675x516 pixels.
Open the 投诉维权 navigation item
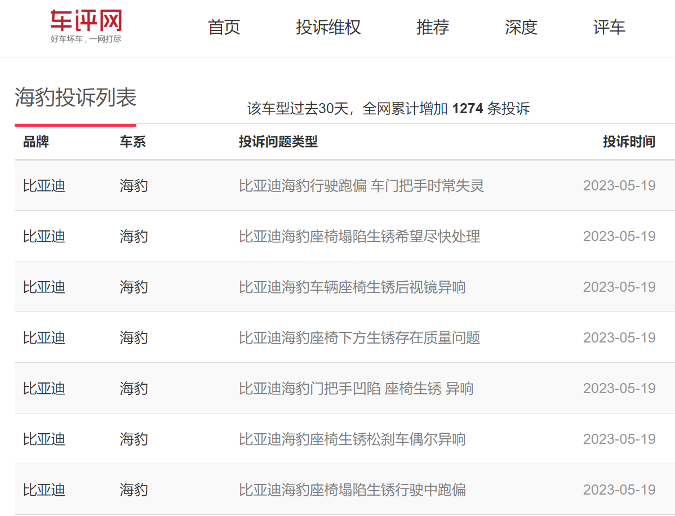click(x=328, y=27)
